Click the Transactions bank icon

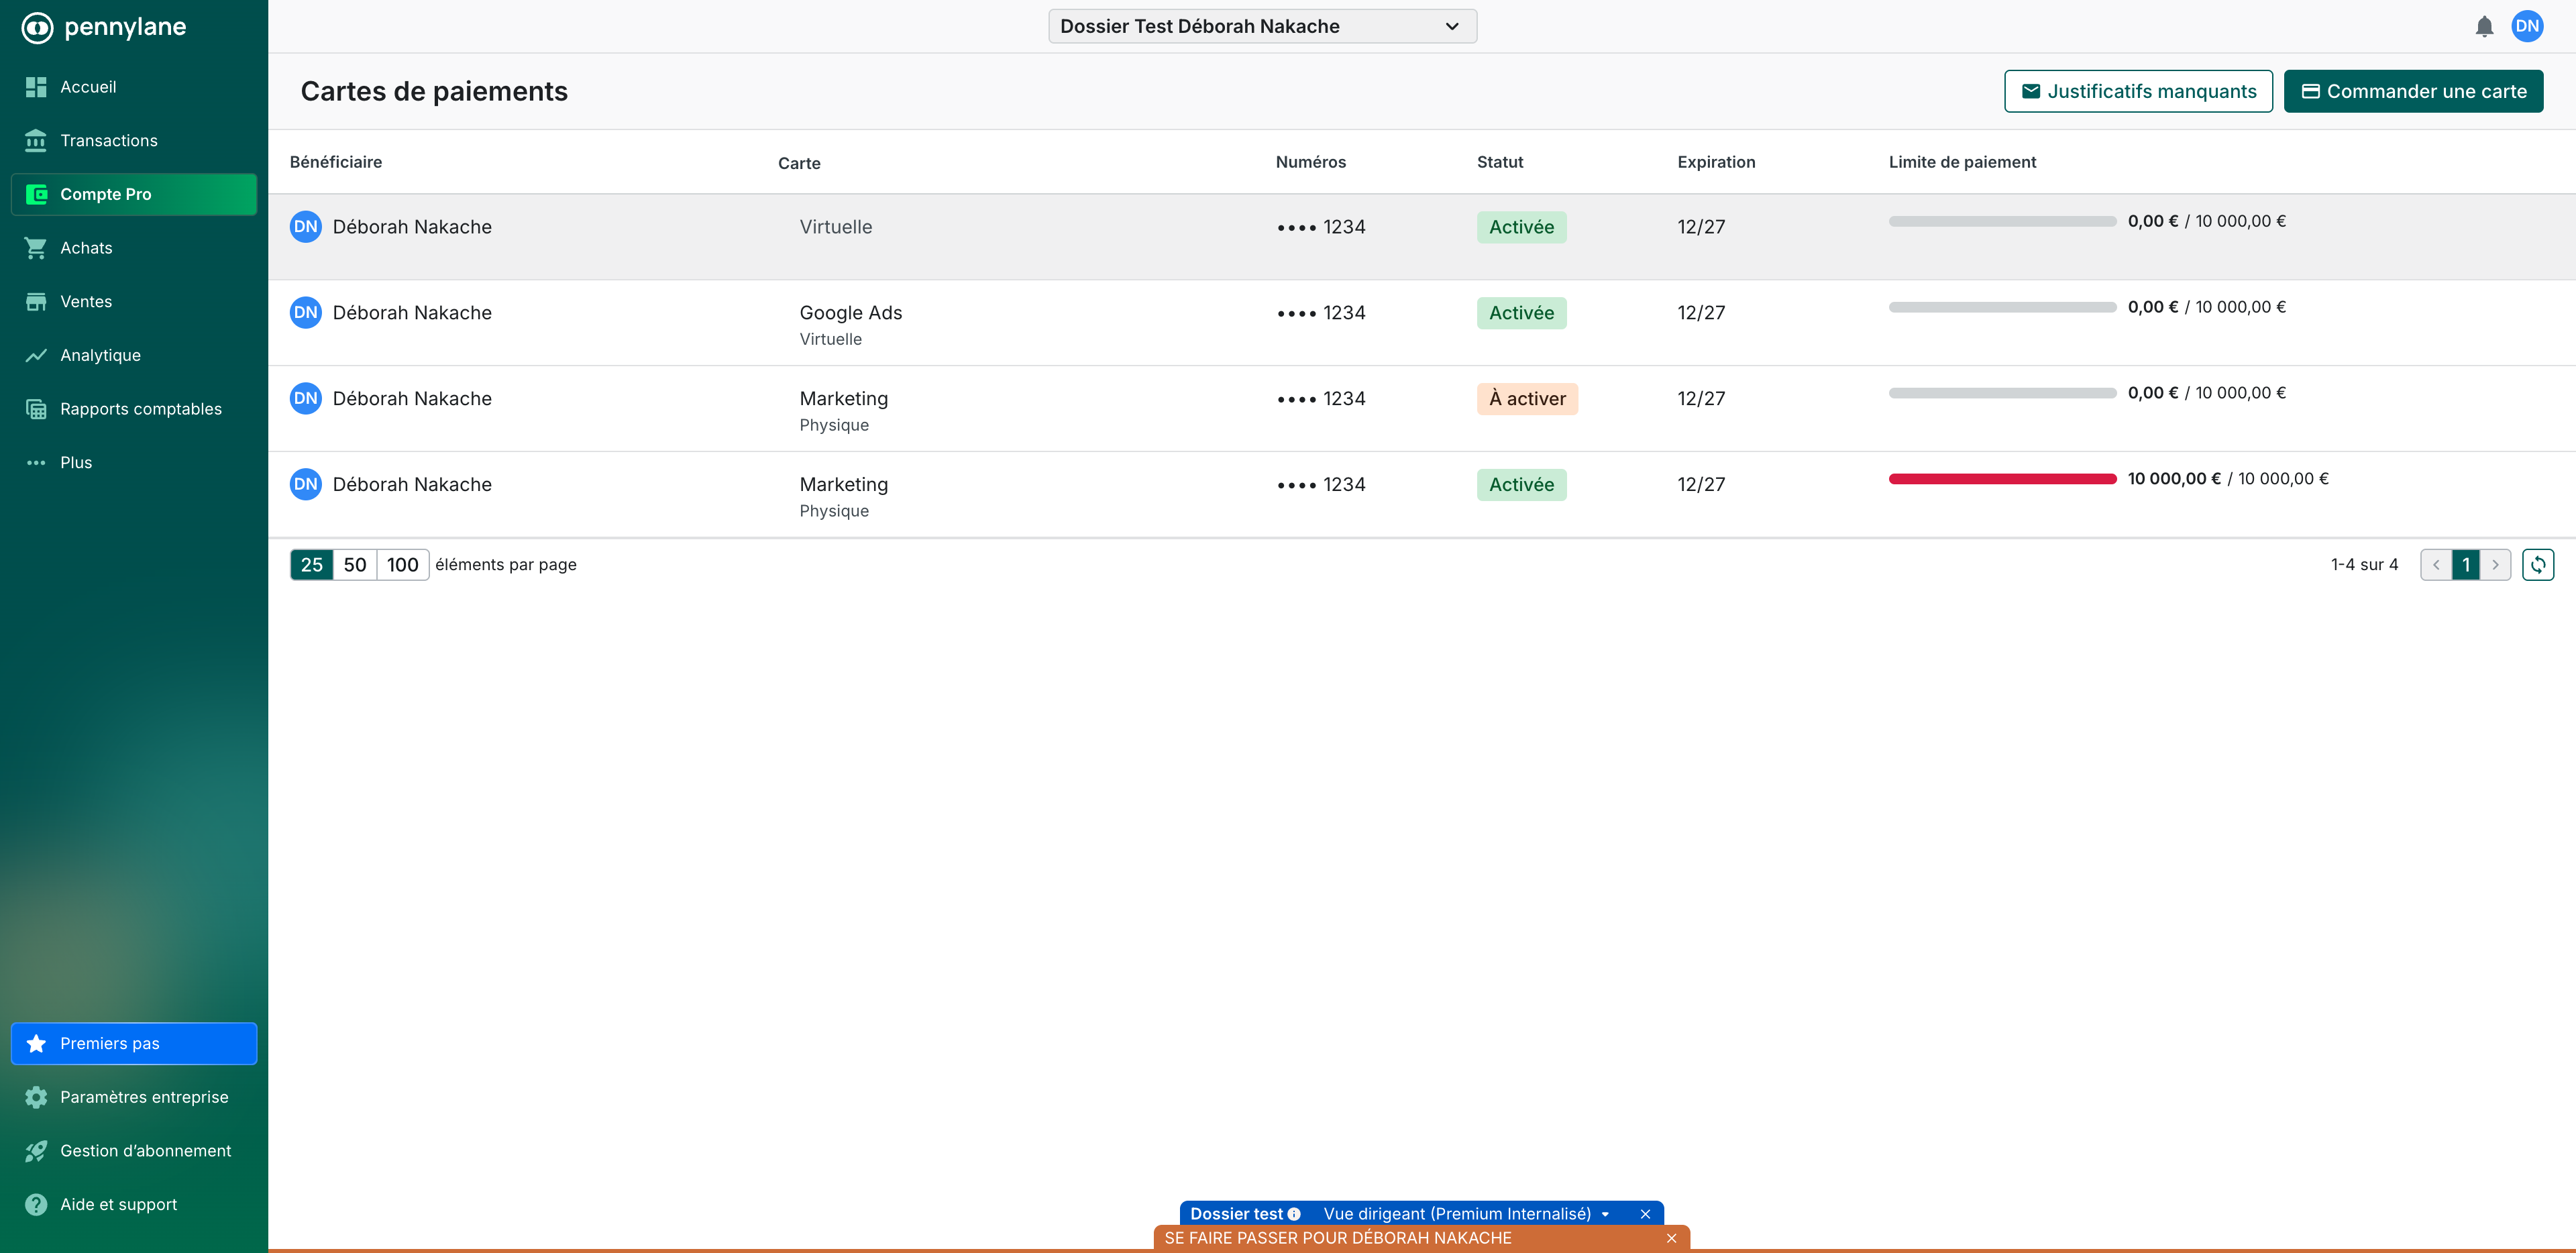point(36,141)
